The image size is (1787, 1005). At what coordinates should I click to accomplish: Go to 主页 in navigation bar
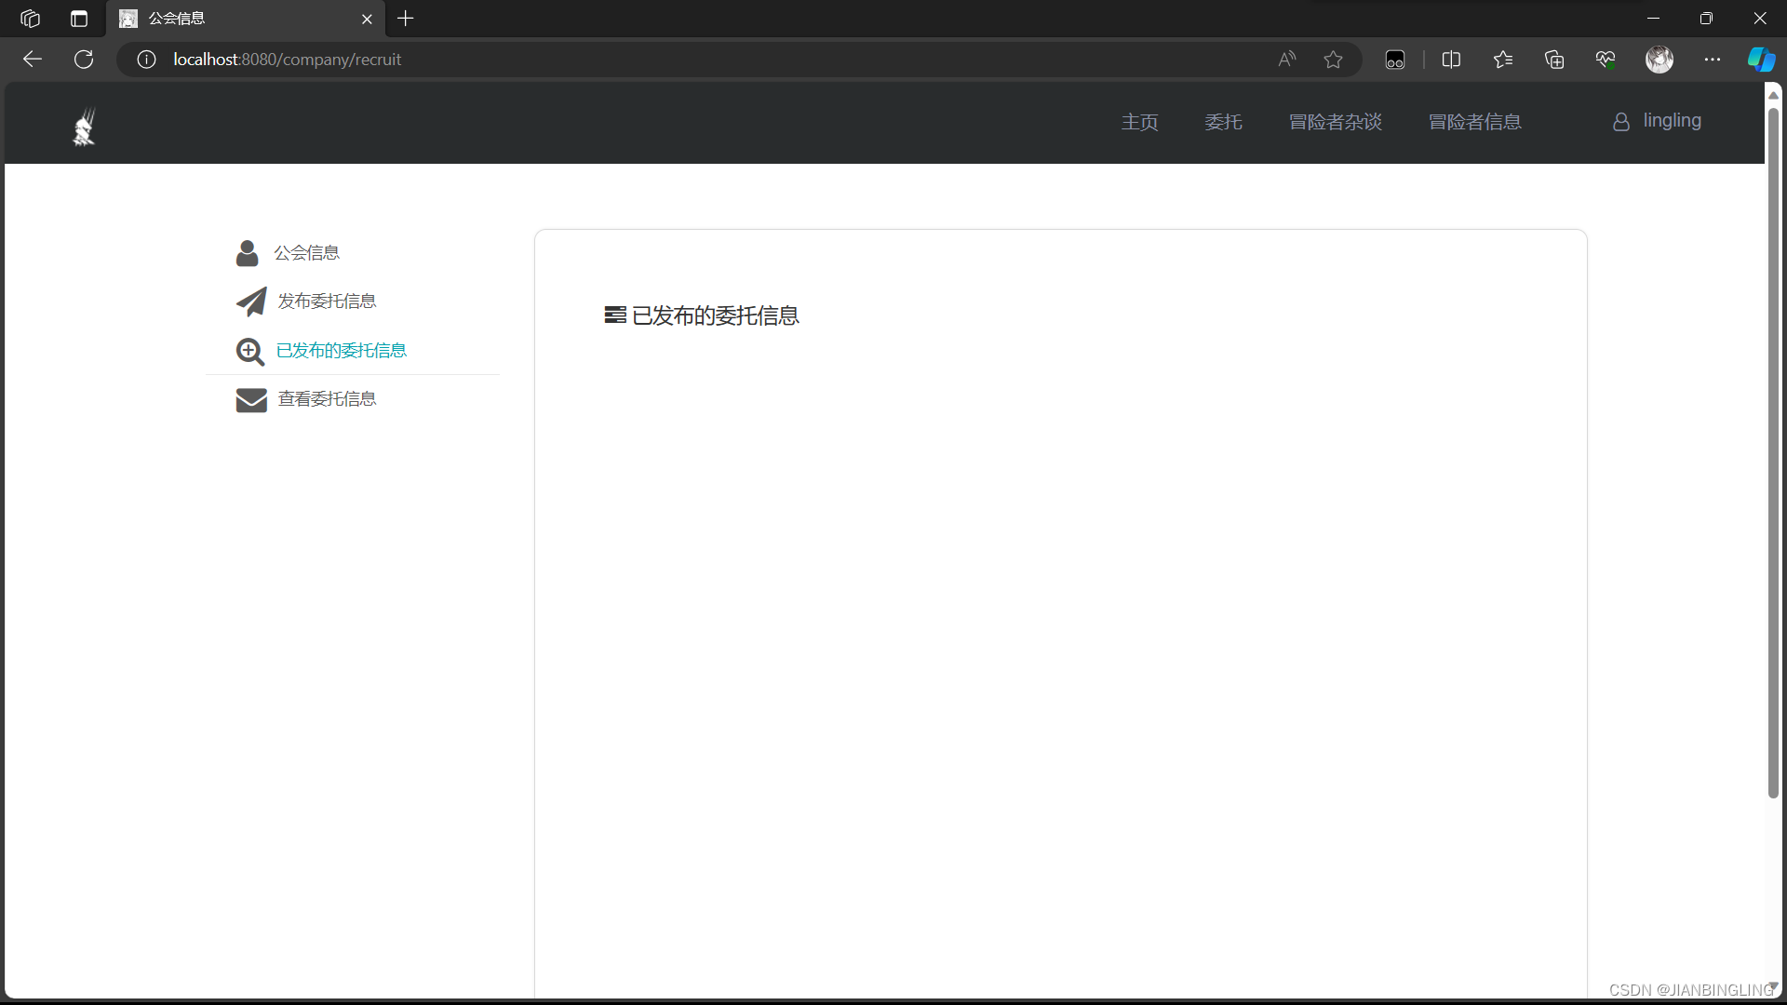[1139, 122]
